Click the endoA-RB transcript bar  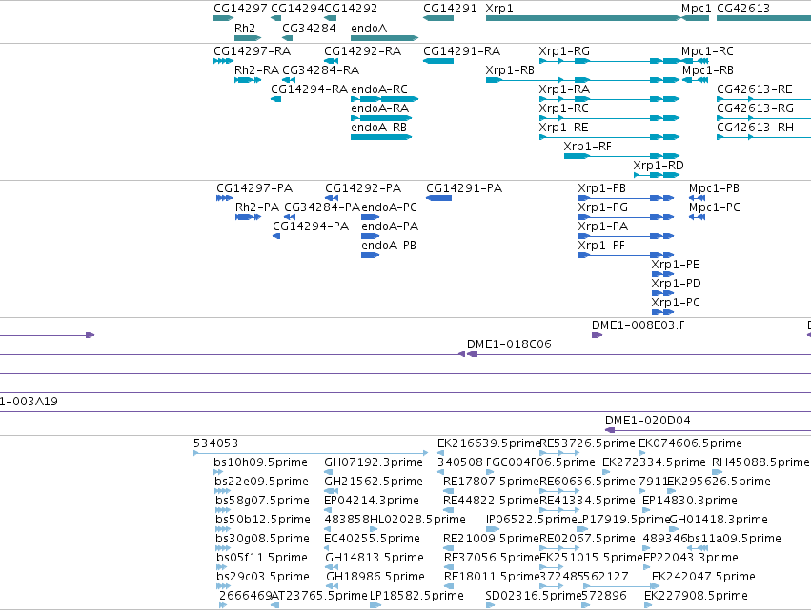[381, 137]
